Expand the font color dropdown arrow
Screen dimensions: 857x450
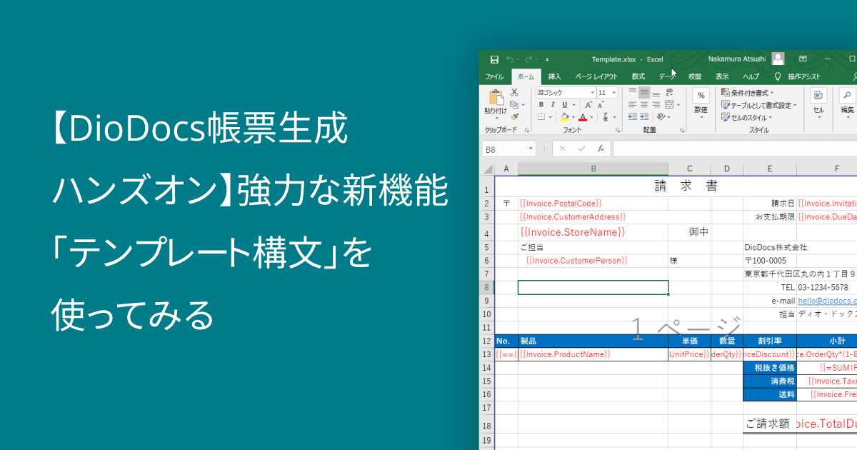point(592,117)
